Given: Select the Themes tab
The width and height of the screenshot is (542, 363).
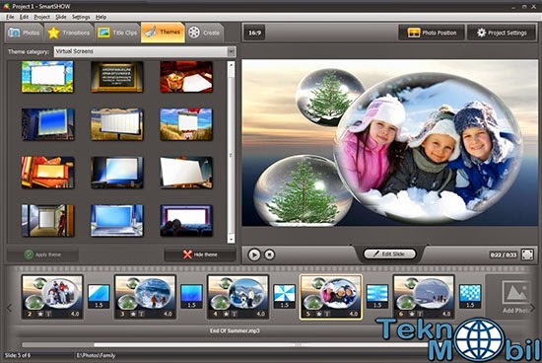Looking at the screenshot, I should pos(163,33).
